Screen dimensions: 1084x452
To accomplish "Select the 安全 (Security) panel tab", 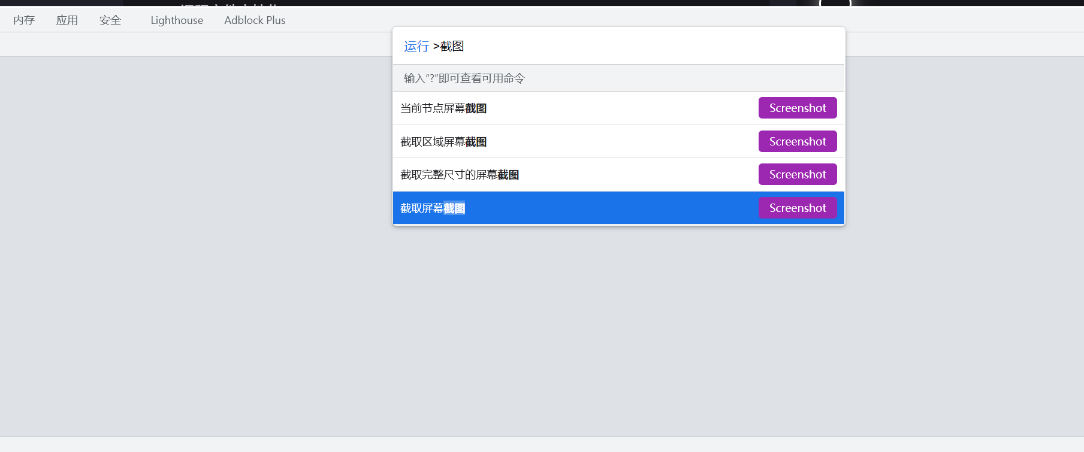I will (x=110, y=20).
